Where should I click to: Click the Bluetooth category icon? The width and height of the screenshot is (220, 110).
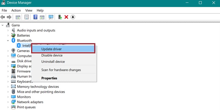pos(13,40)
